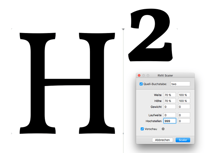Click the Abbrechen button
206x153 pixels.
tap(162, 140)
